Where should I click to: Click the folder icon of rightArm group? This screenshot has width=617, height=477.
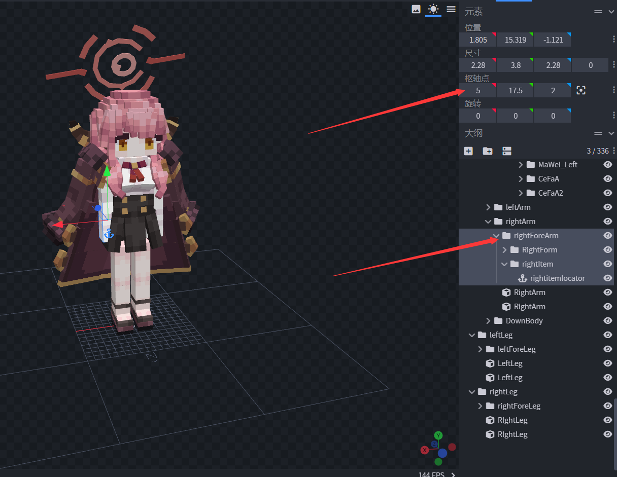[x=498, y=222]
